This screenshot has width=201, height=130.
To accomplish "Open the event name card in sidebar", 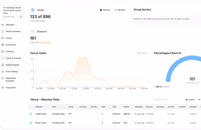I will (12, 12).
